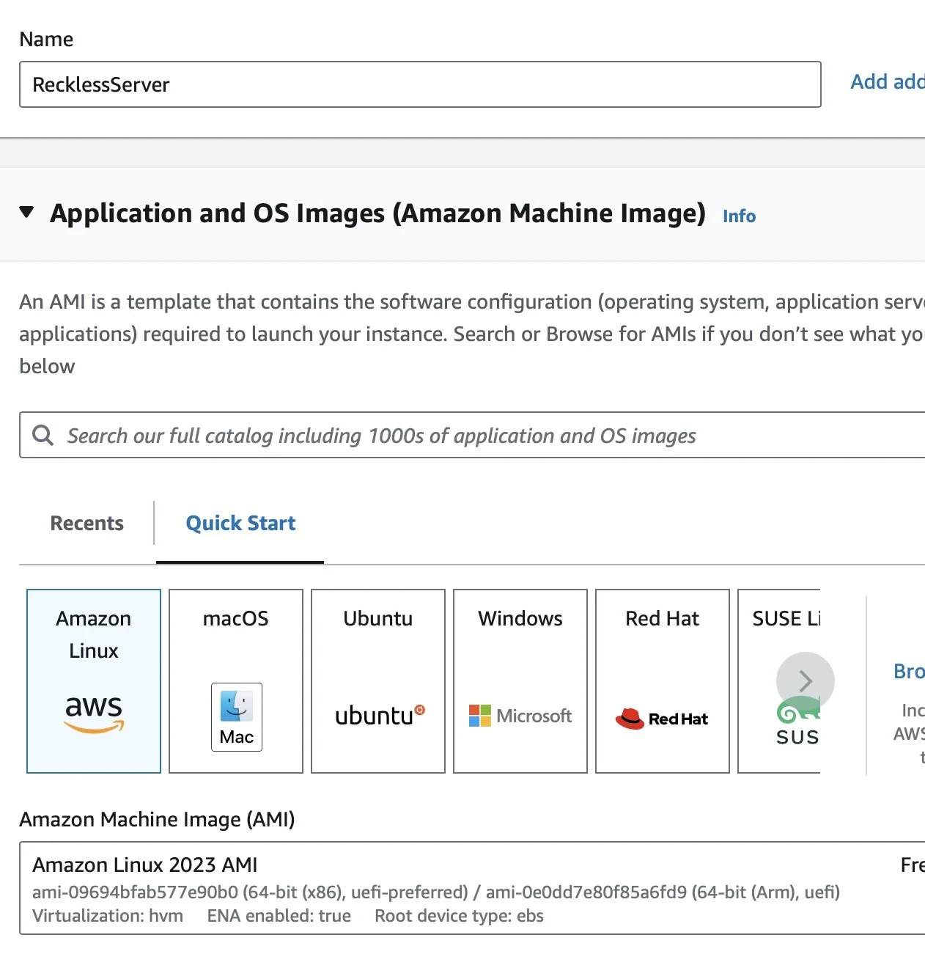The width and height of the screenshot is (925, 954).
Task: Choose the Ubuntu AMI card
Action: (378, 681)
